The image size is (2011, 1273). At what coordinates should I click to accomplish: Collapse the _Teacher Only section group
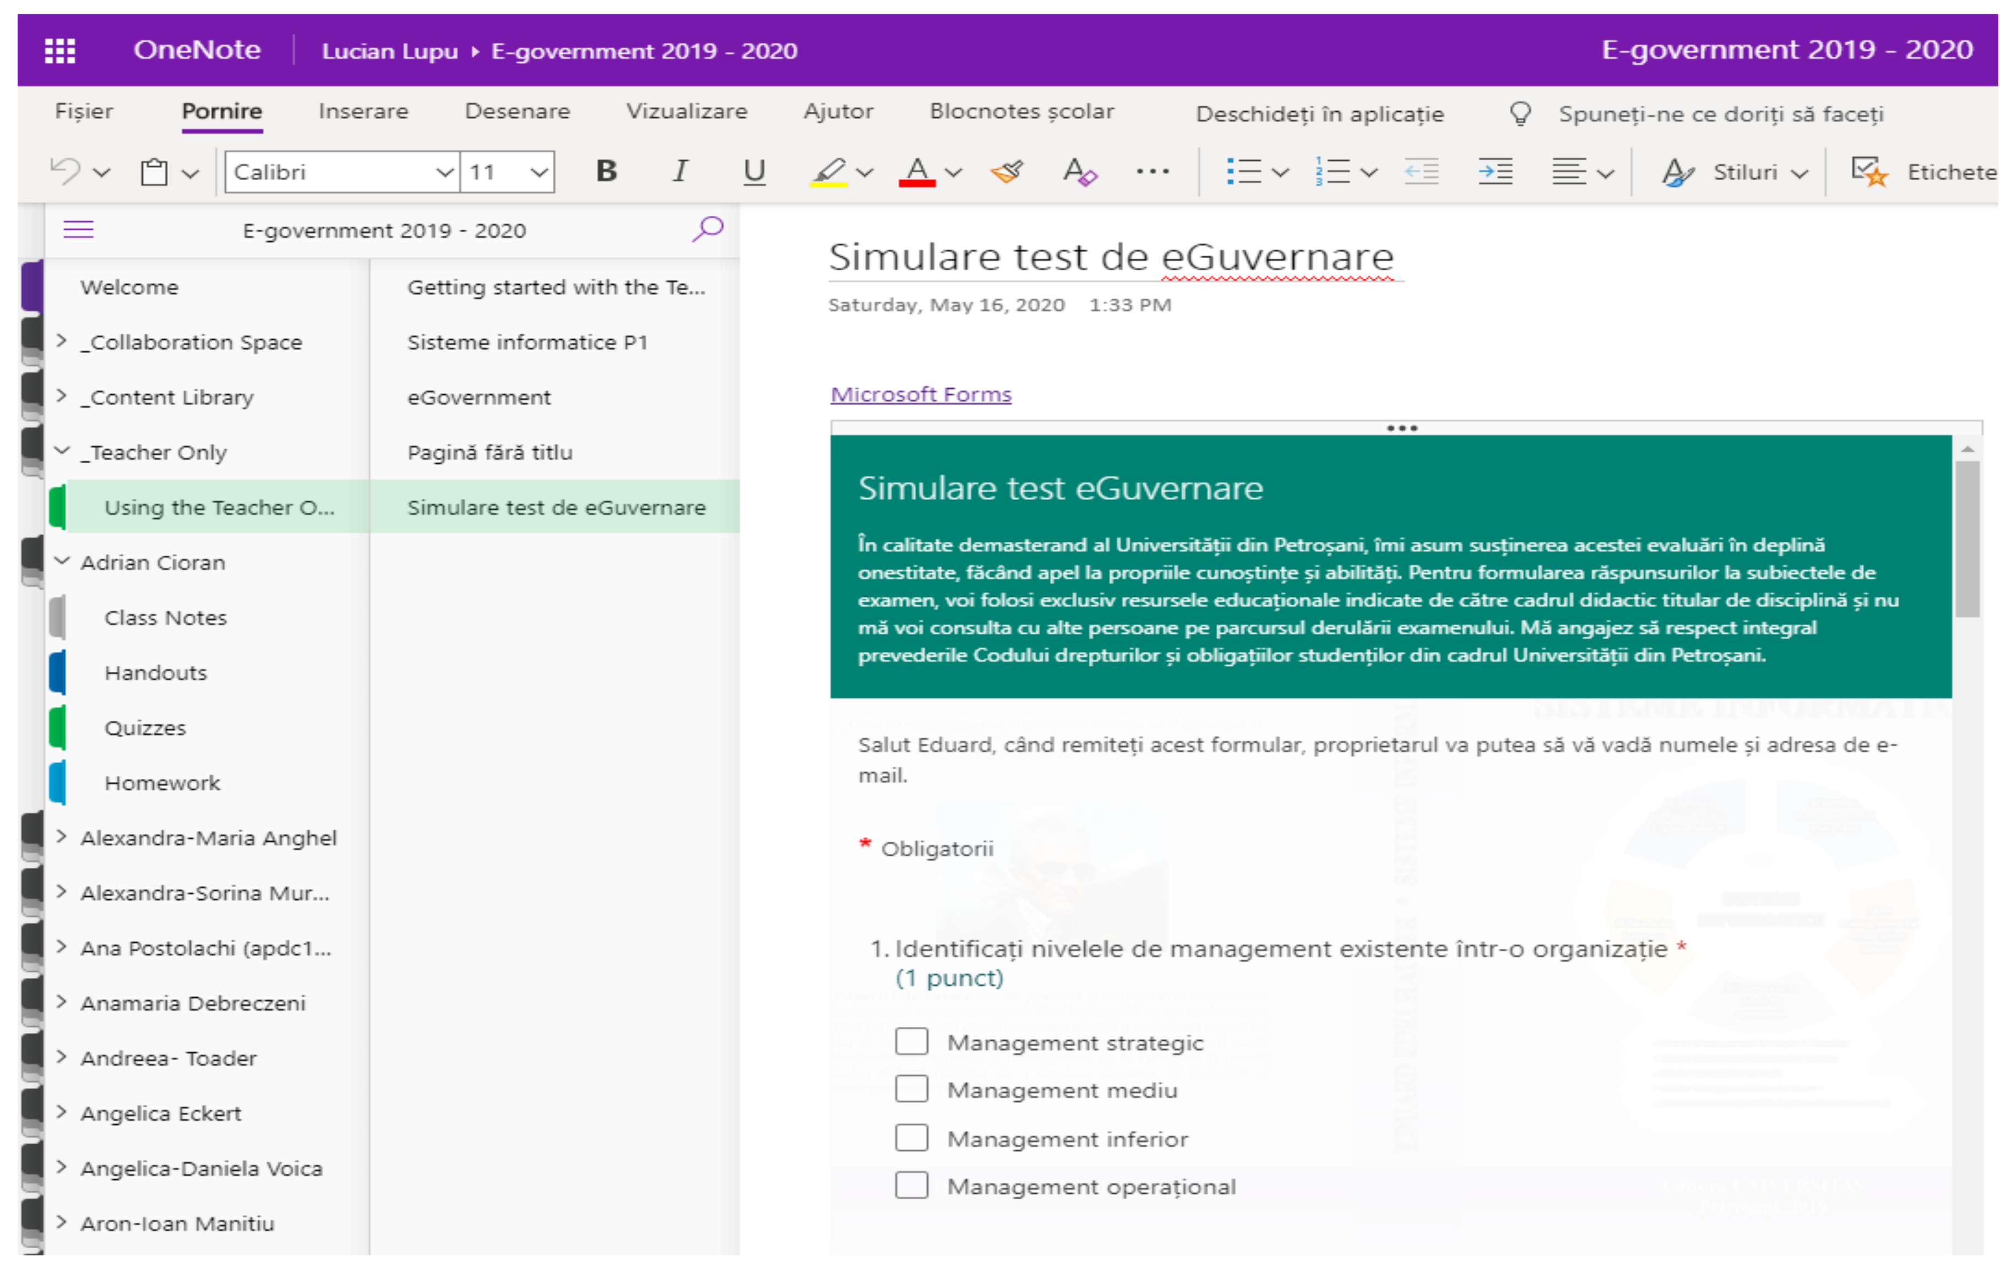point(62,450)
